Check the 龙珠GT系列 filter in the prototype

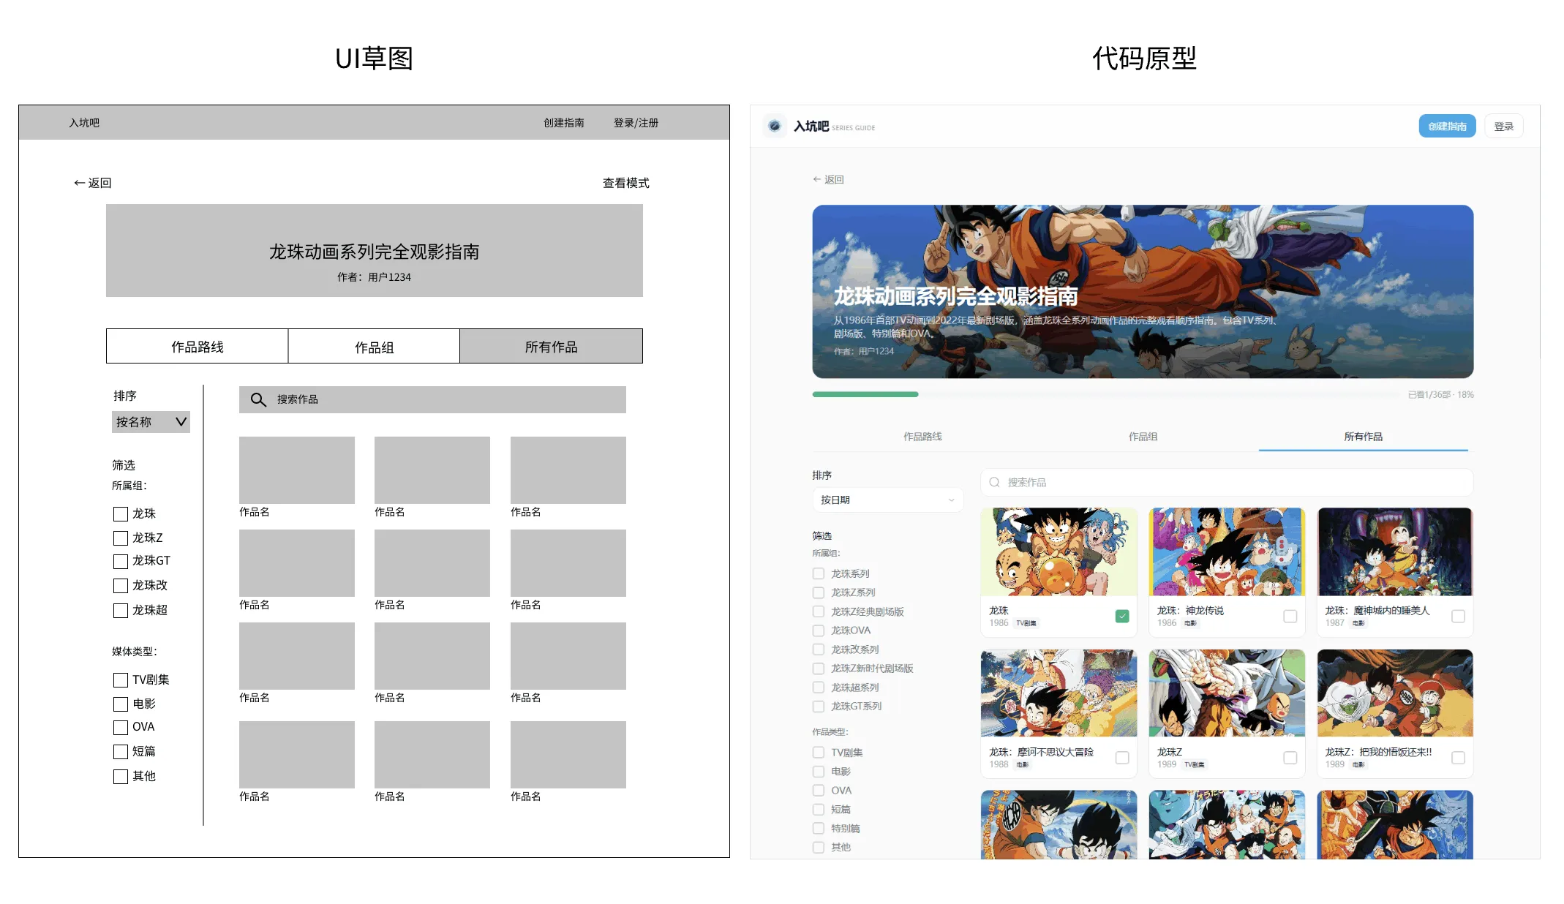point(819,707)
